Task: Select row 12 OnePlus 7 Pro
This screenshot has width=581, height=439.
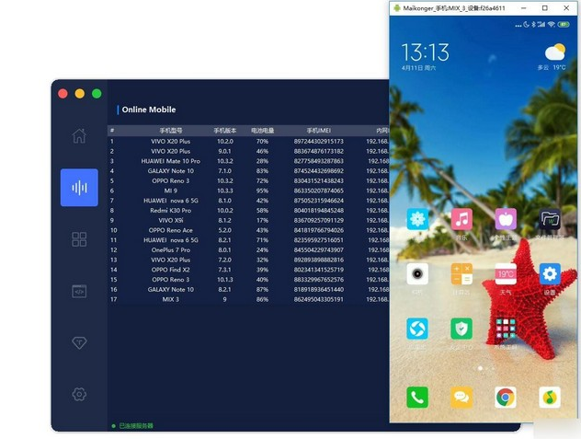Action: (248, 250)
